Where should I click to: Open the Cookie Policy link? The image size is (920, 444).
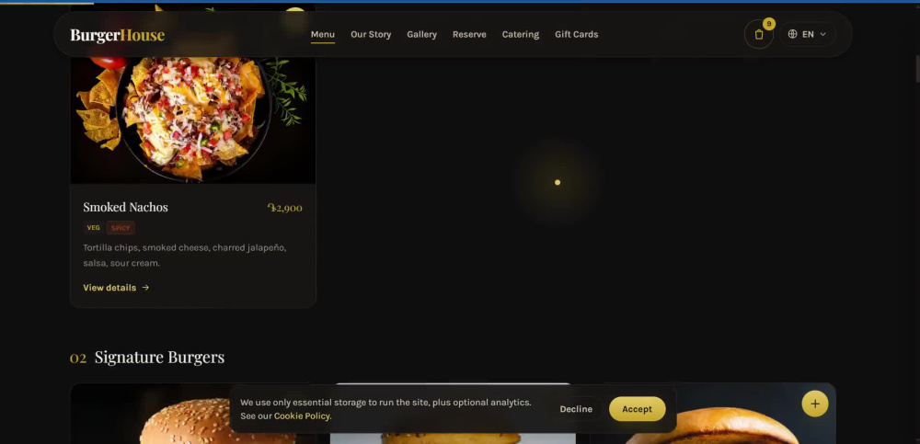pos(302,416)
